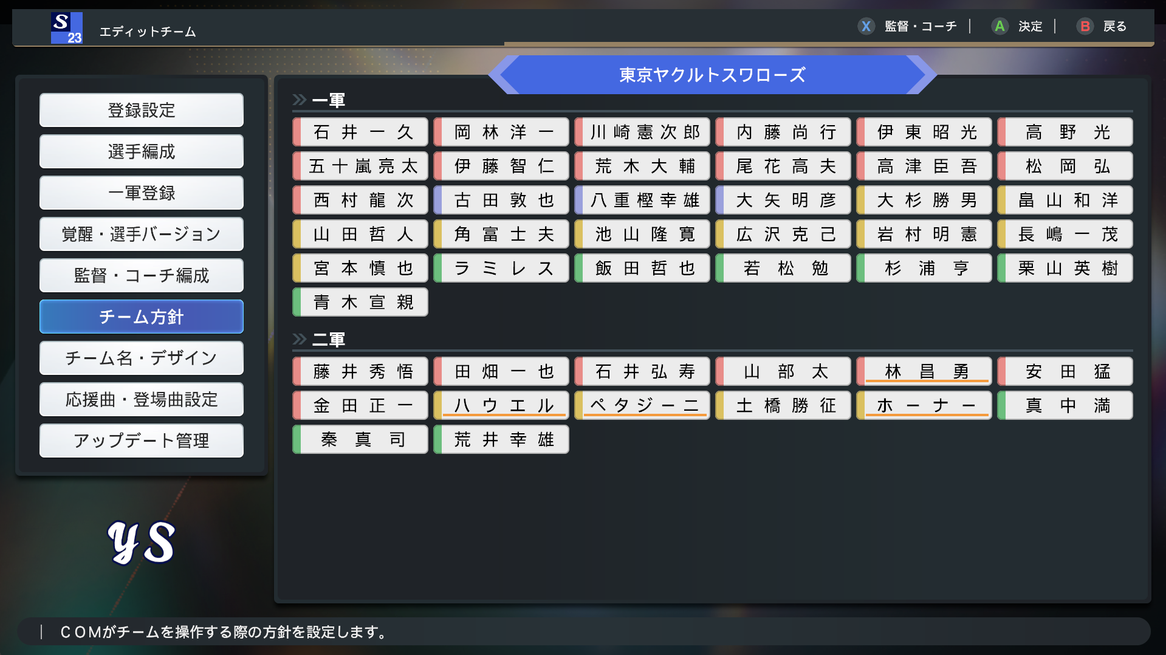The image size is (1166, 655).
Task: Click the large YS team emblem
Action: (x=142, y=543)
